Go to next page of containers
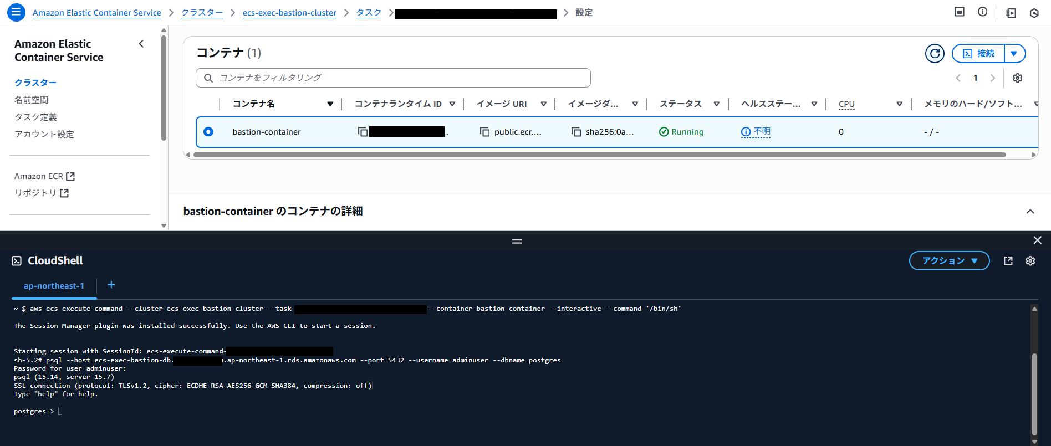1051x446 pixels. pos(992,78)
